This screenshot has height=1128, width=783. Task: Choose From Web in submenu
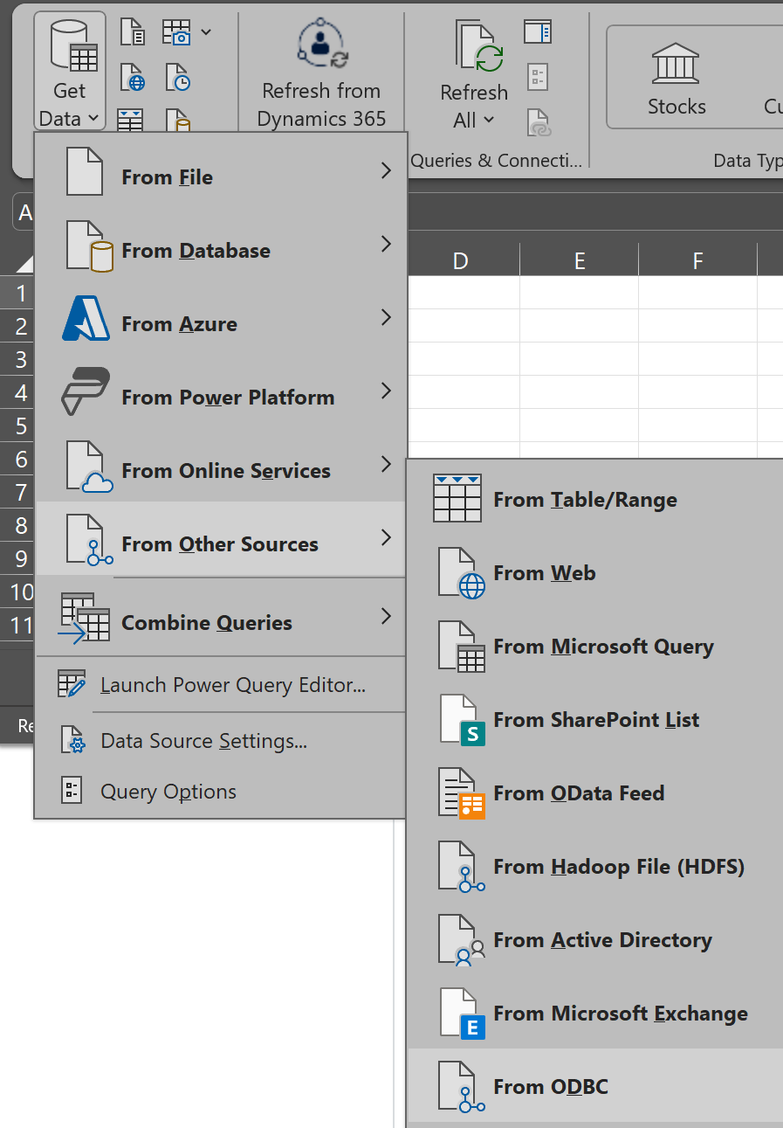(595, 573)
